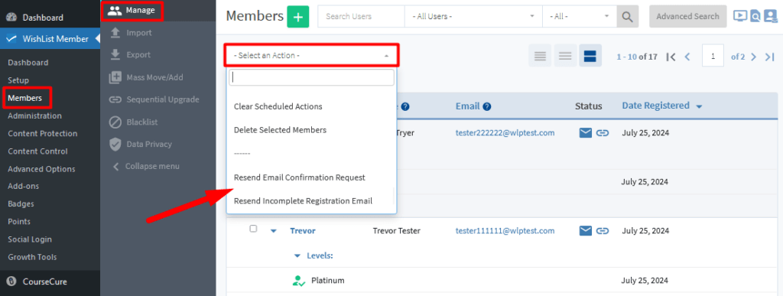Click envelope status icon for tester222222
Image resolution: width=783 pixels, height=296 pixels.
586,133
